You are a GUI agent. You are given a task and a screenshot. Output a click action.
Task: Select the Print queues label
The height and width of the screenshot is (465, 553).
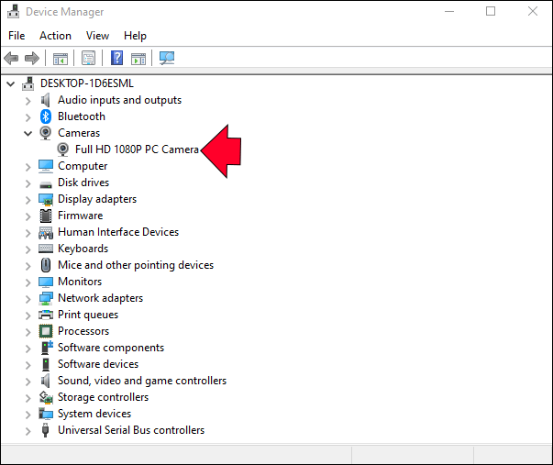88,315
